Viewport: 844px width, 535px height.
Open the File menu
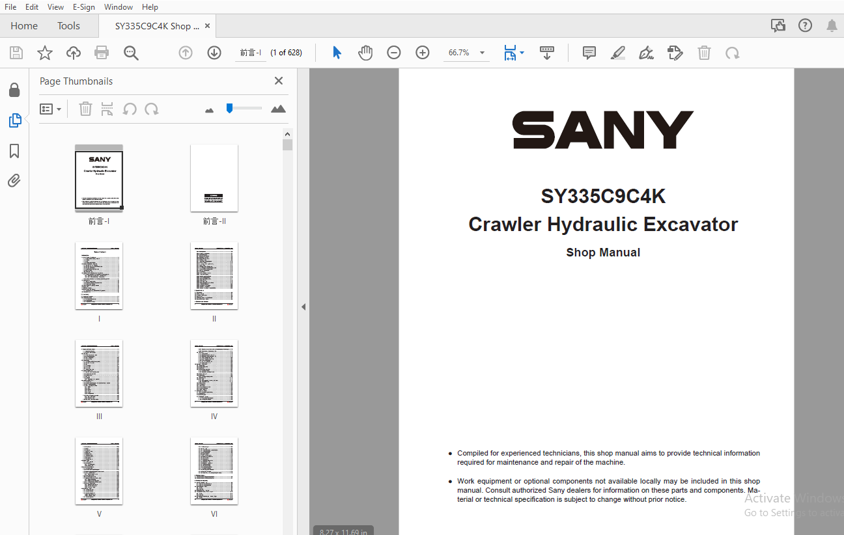point(10,7)
